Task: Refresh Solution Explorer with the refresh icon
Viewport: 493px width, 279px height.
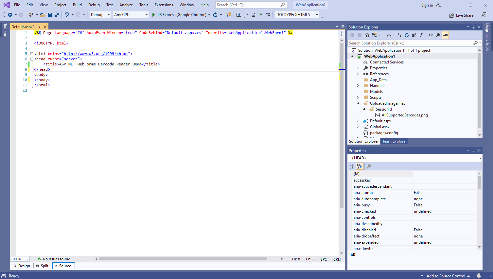Action: tap(407, 35)
